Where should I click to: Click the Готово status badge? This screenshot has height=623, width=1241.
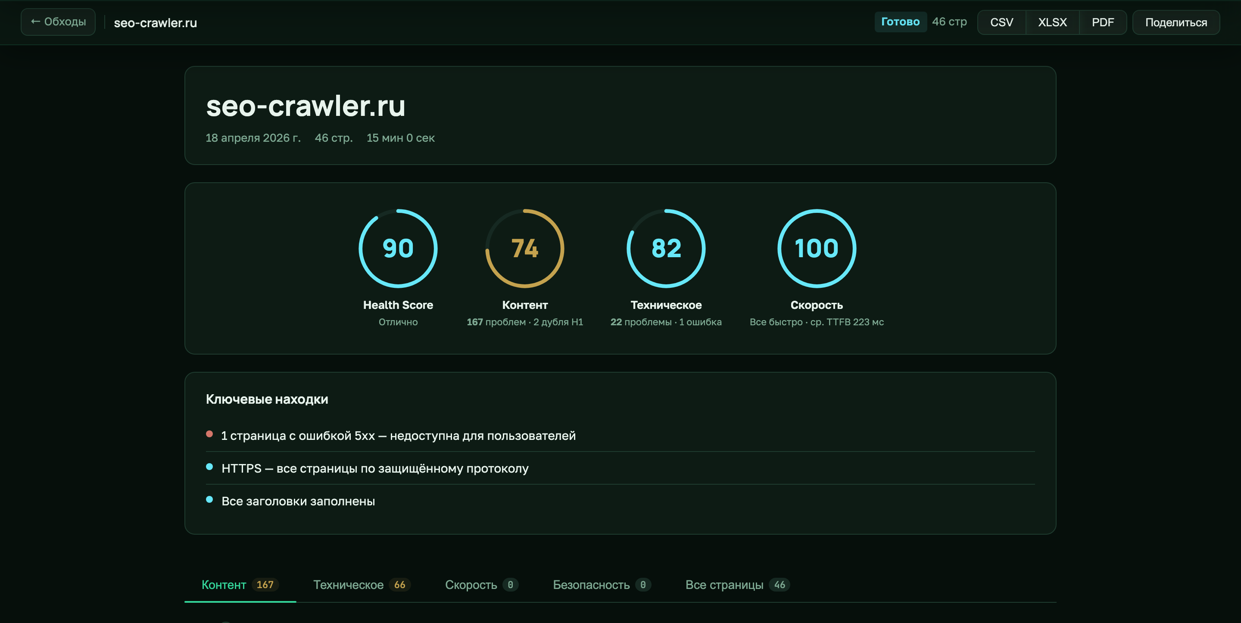[900, 22]
